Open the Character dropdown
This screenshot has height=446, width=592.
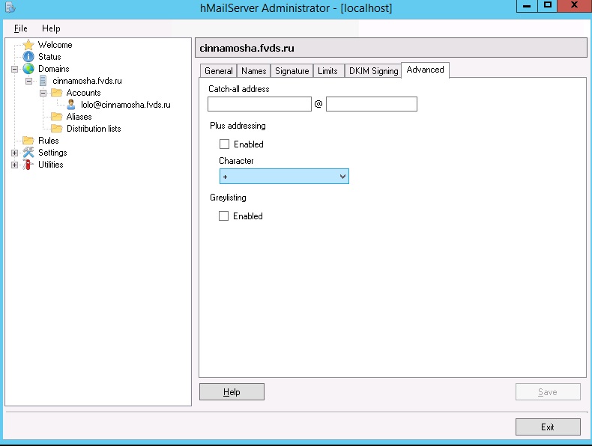click(x=284, y=177)
